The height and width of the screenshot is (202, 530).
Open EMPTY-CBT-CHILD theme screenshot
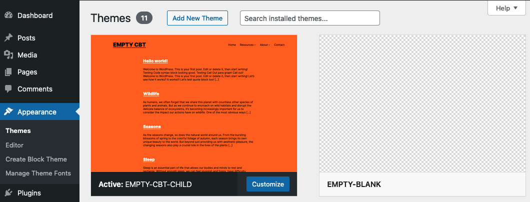click(194, 103)
